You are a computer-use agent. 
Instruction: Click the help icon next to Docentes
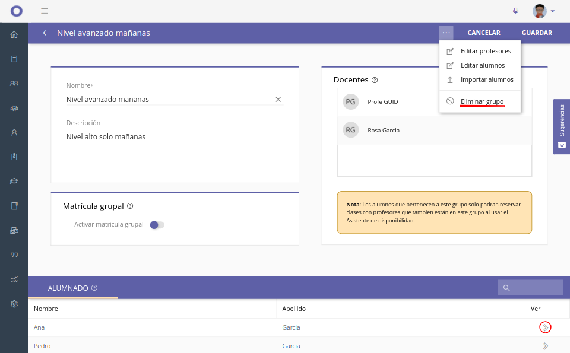pos(375,80)
